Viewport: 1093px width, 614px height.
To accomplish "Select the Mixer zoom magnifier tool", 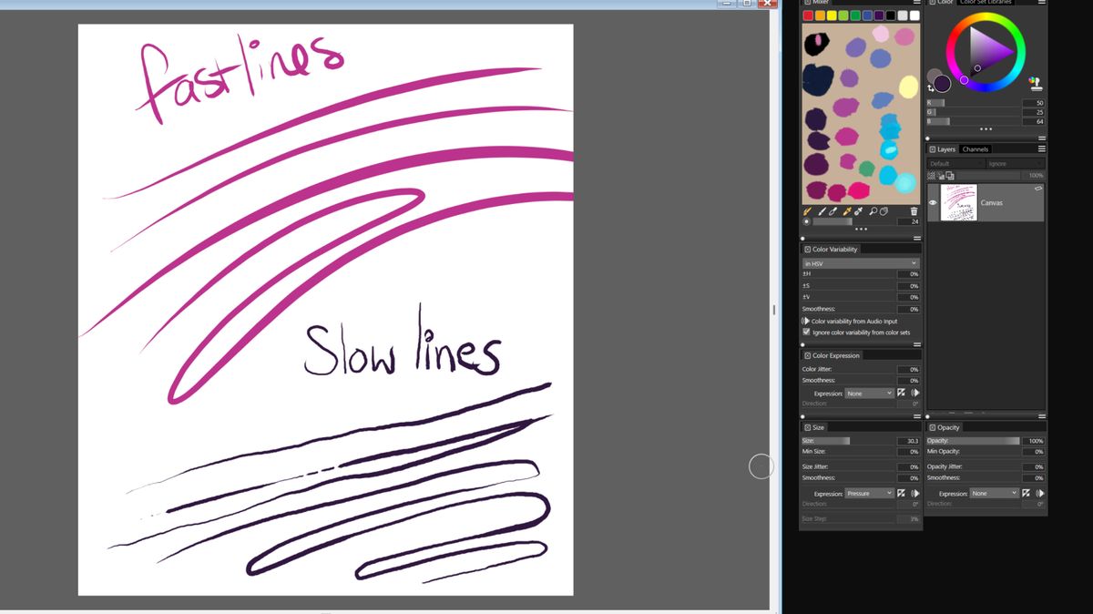I will point(873,210).
